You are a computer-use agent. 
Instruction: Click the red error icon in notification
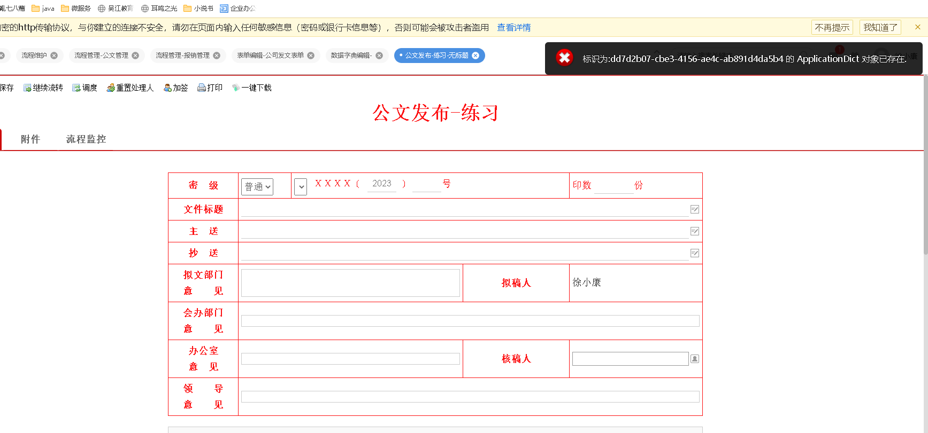564,58
